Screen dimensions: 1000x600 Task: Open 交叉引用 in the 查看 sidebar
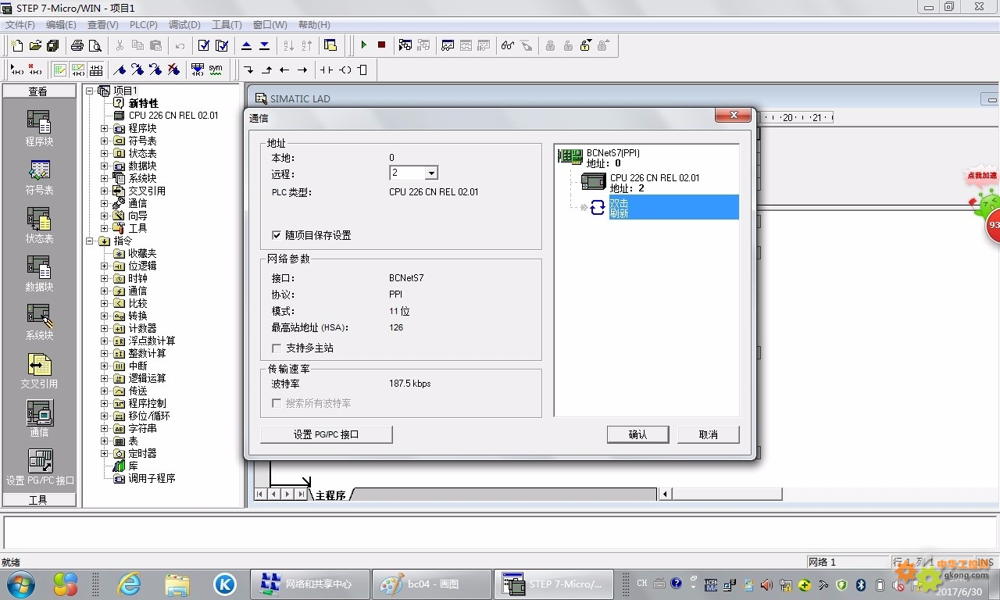point(39,370)
